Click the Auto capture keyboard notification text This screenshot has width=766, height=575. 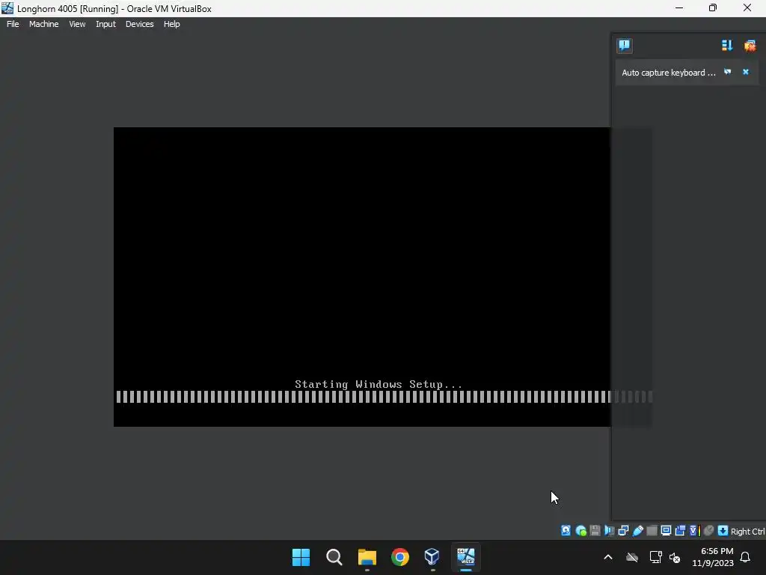pos(668,73)
